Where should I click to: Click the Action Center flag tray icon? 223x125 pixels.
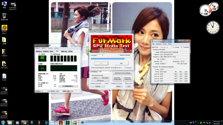tap(205, 123)
